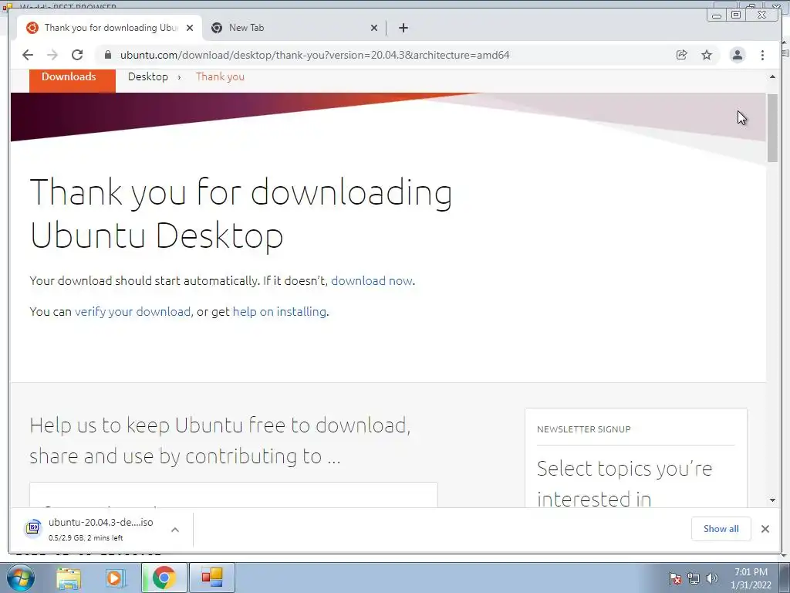This screenshot has height=593, width=790.
Task: Open Chrome's three-dot menu
Action: tap(762, 55)
